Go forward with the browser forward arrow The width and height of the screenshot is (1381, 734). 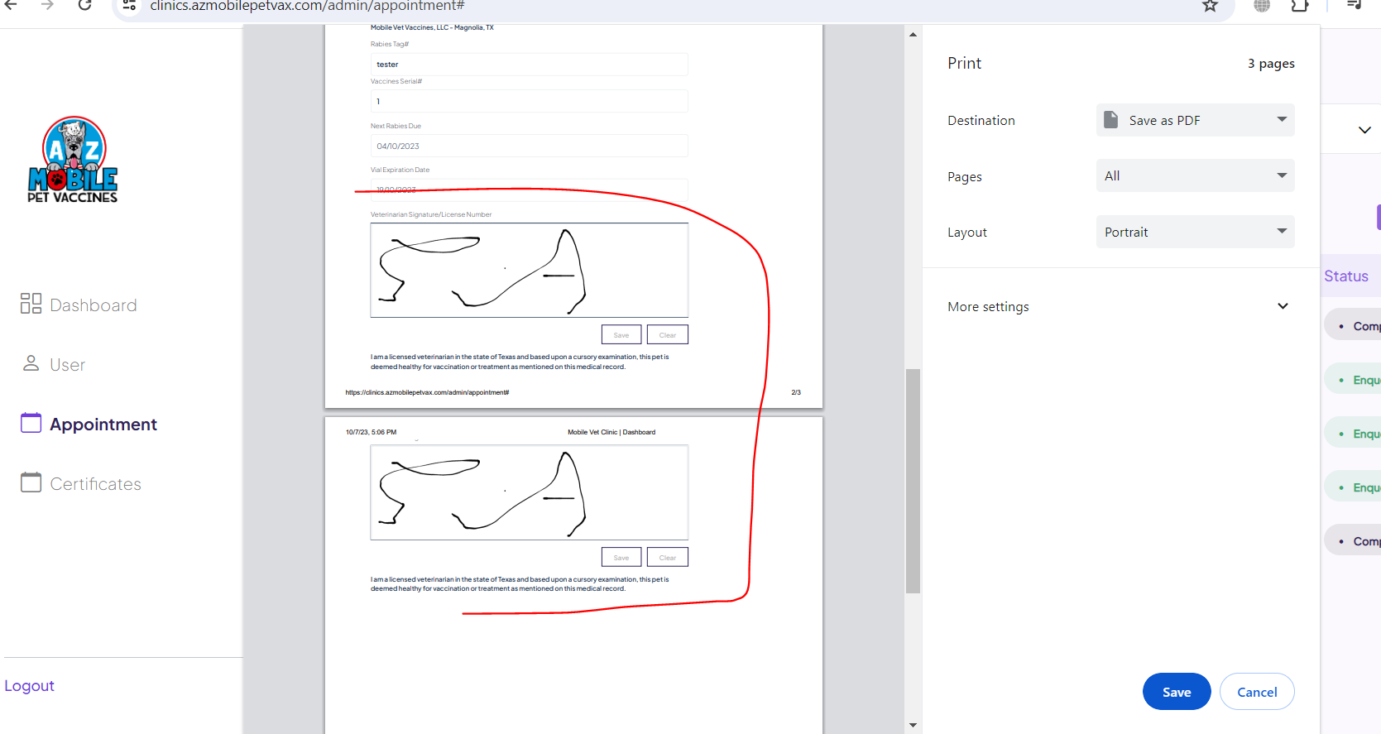click(x=47, y=5)
